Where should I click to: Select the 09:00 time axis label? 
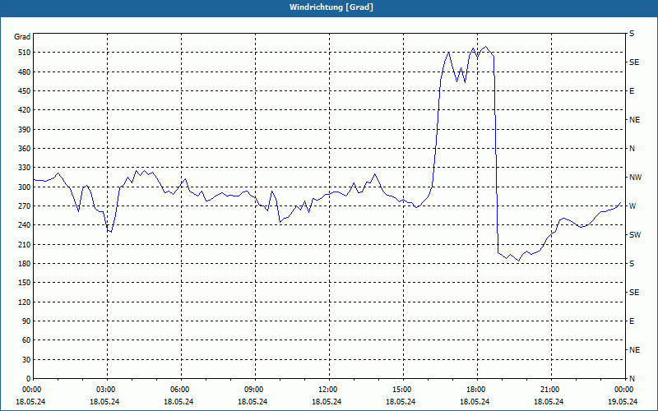[x=253, y=390]
